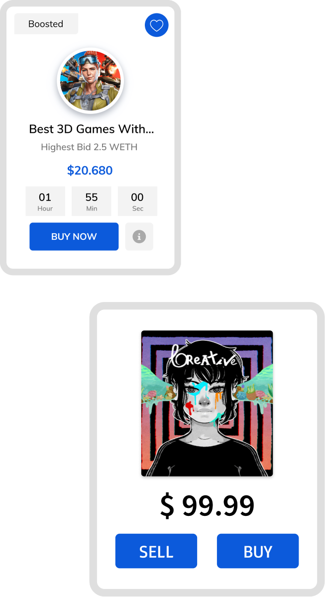Click the BUY NOW button

74,236
